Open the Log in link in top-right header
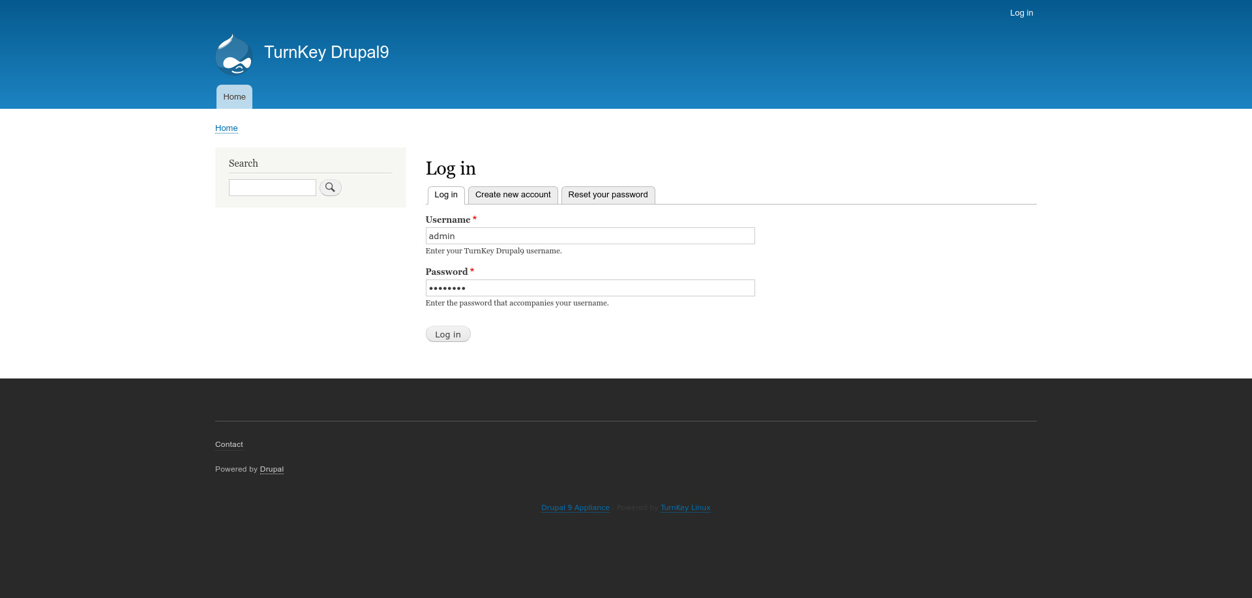 coord(1021,13)
